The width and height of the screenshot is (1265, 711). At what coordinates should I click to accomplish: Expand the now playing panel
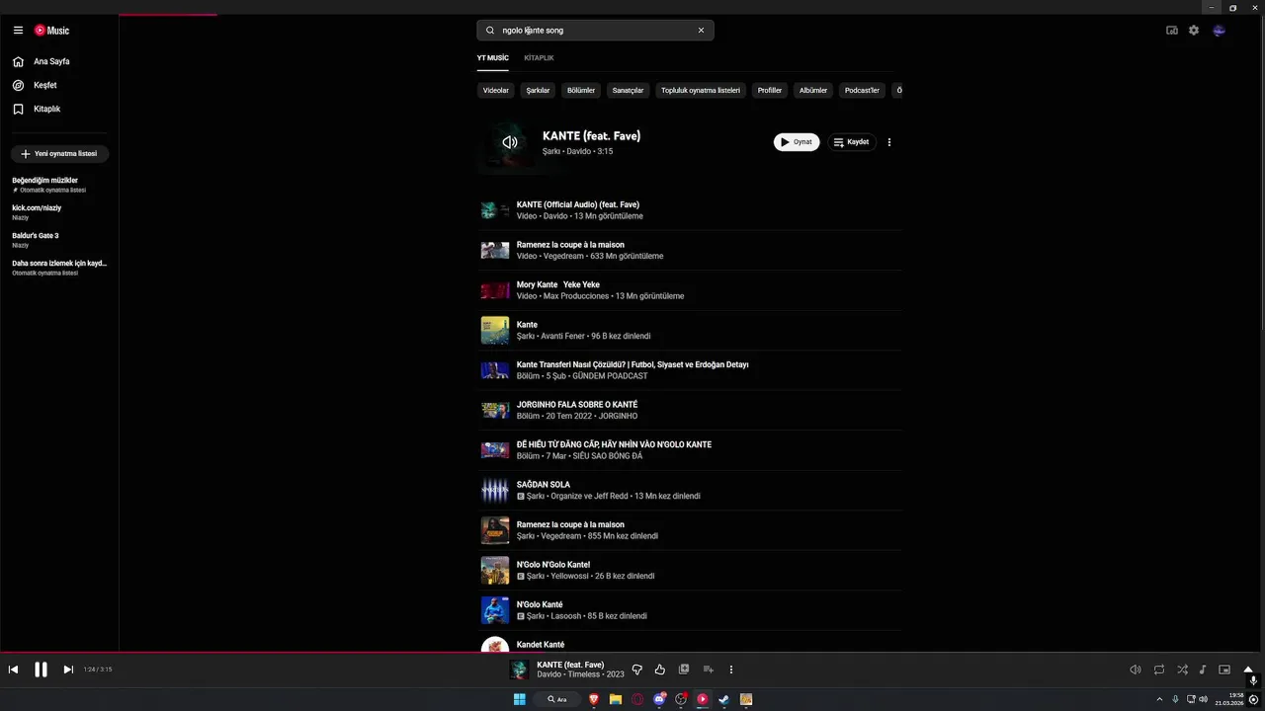pyautogui.click(x=1248, y=670)
